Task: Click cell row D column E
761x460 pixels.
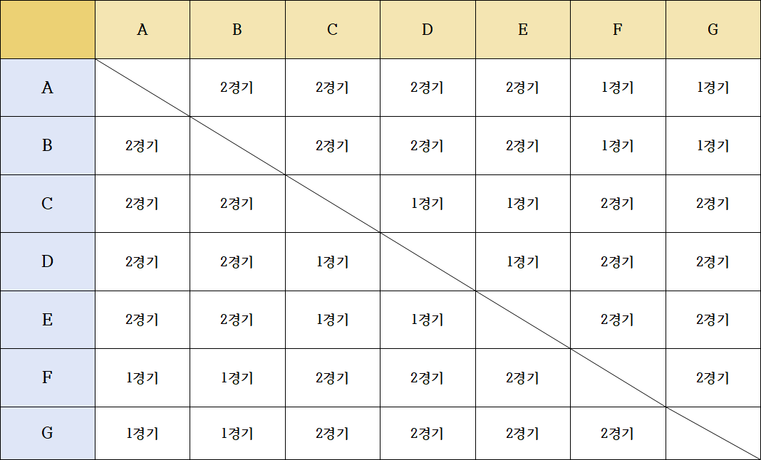Action: pyautogui.click(x=523, y=262)
